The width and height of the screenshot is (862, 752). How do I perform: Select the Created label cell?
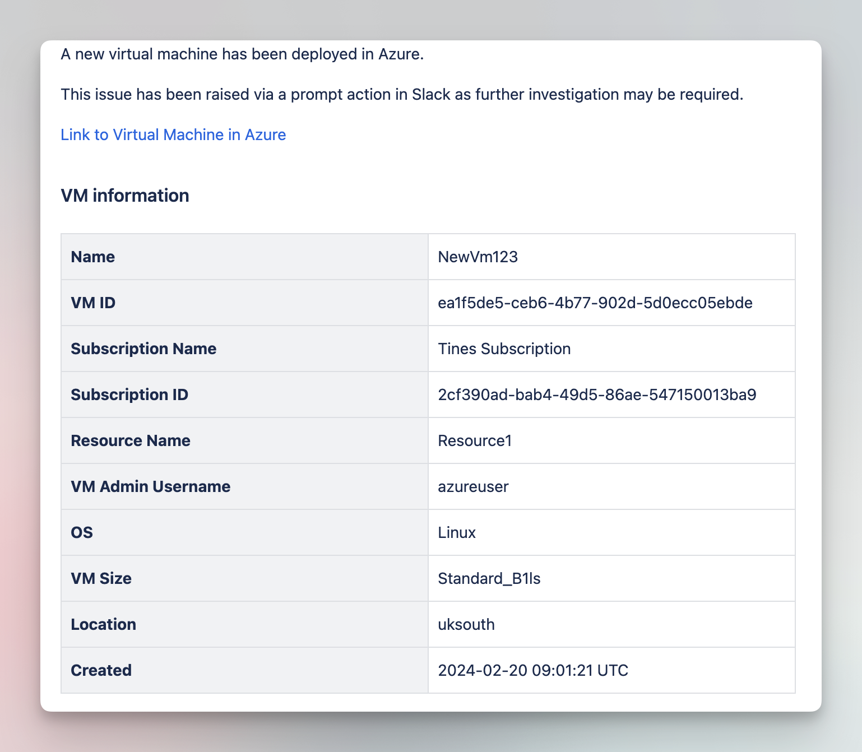pyautogui.click(x=244, y=670)
